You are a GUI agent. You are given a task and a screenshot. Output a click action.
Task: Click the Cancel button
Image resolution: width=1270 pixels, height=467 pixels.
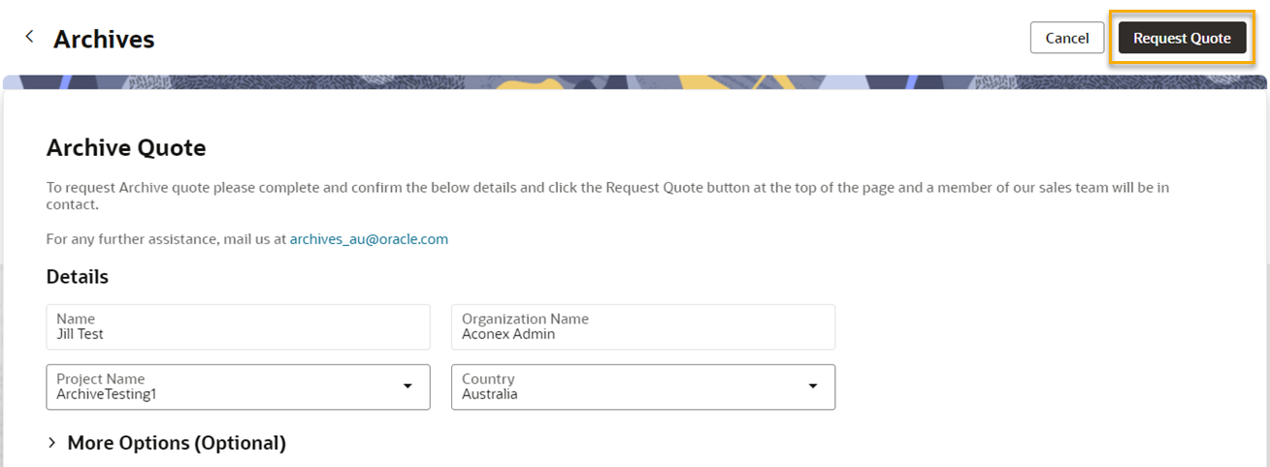point(1066,38)
